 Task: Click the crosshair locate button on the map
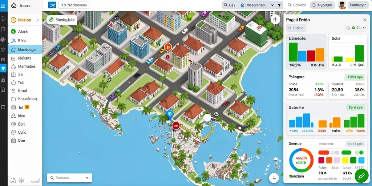click(275, 20)
